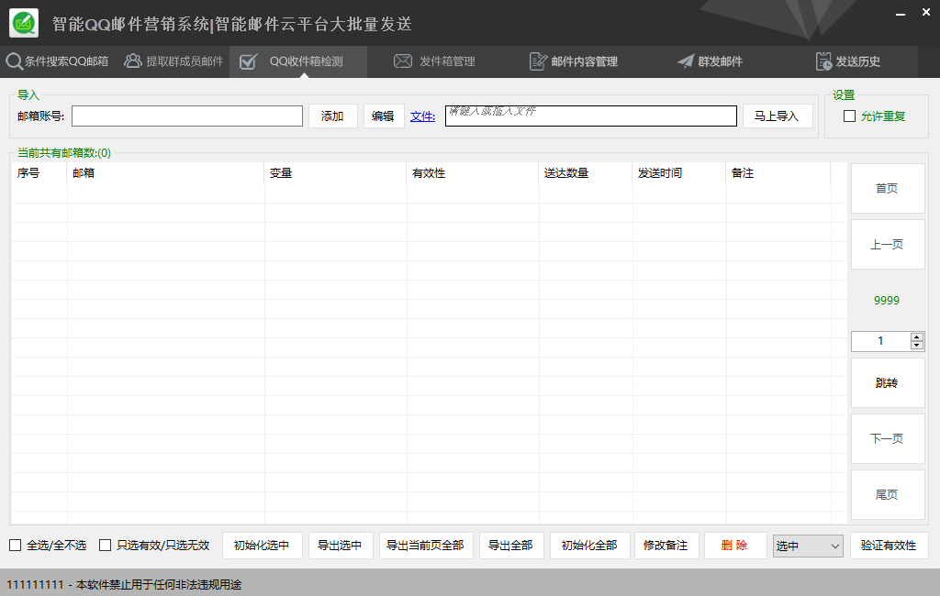Screen dimensions: 940x596
Task: Select the QQ收件箱检测 tab
Action: tap(298, 61)
